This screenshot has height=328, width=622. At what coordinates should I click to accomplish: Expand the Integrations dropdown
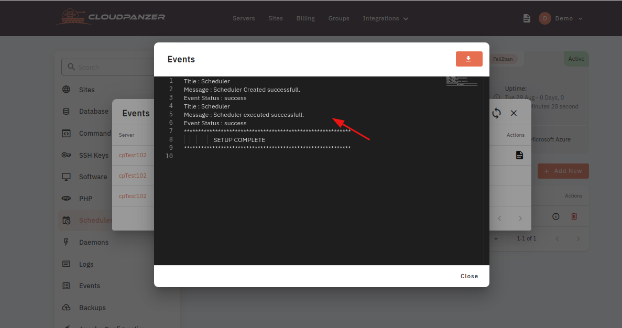click(385, 18)
